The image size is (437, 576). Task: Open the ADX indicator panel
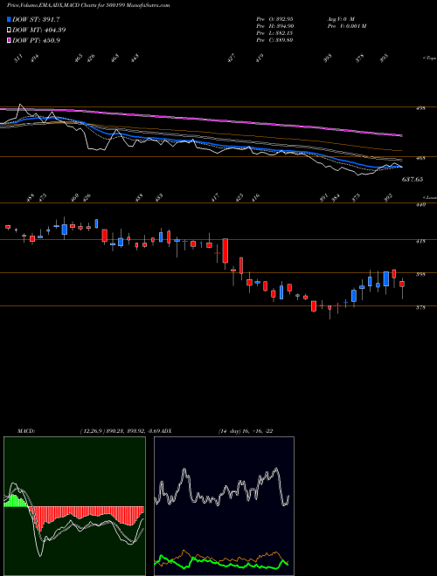click(224, 506)
